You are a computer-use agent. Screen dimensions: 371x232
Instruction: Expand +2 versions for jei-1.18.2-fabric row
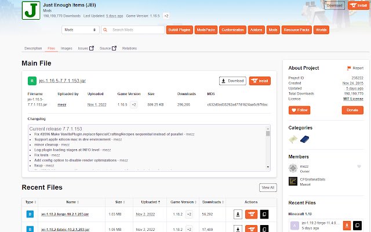[x=189, y=230]
